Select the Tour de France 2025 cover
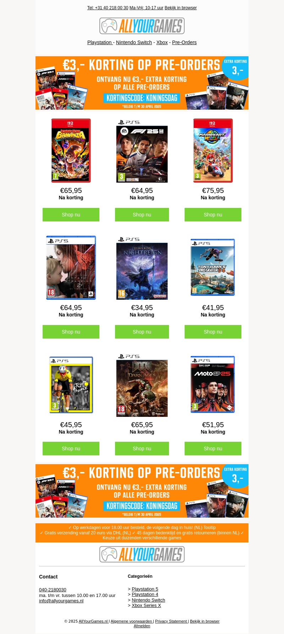This screenshot has height=634, width=284. pyautogui.click(x=71, y=385)
